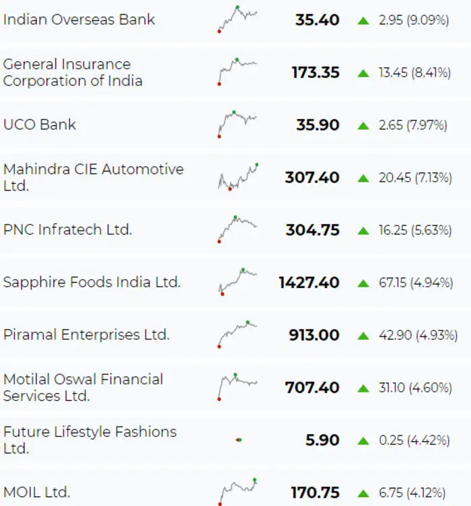Screen dimensions: 471x506
Task: Click MOIL Ltd. company name
Action: pos(36,492)
